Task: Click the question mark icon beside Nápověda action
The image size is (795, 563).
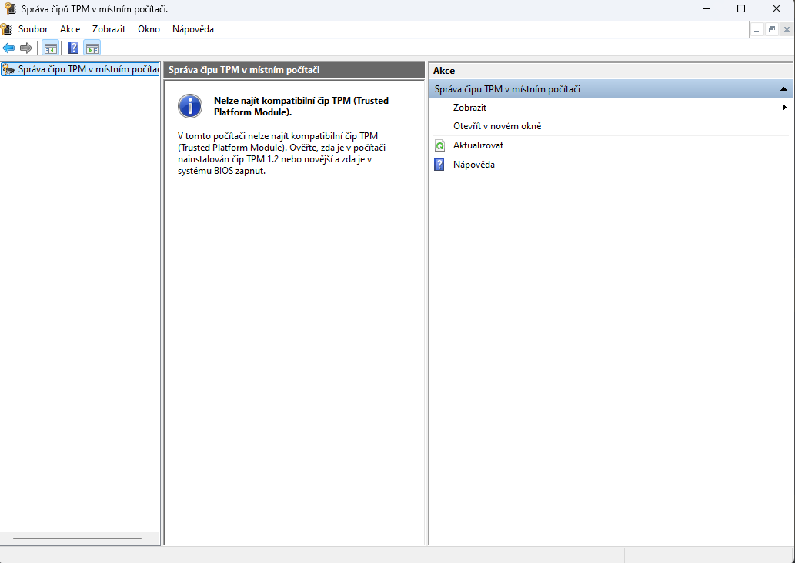Action: 439,164
